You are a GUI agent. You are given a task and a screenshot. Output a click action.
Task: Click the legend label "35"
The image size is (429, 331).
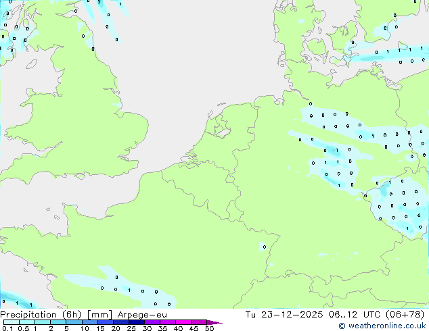(x=162, y=328)
